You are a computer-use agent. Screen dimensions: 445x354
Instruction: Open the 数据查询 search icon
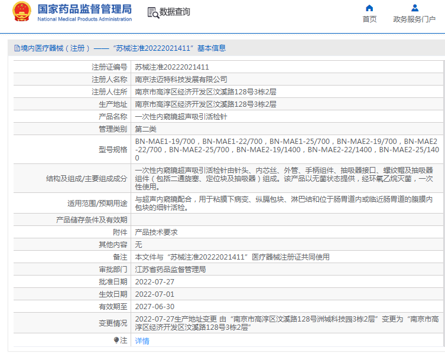click(x=153, y=13)
